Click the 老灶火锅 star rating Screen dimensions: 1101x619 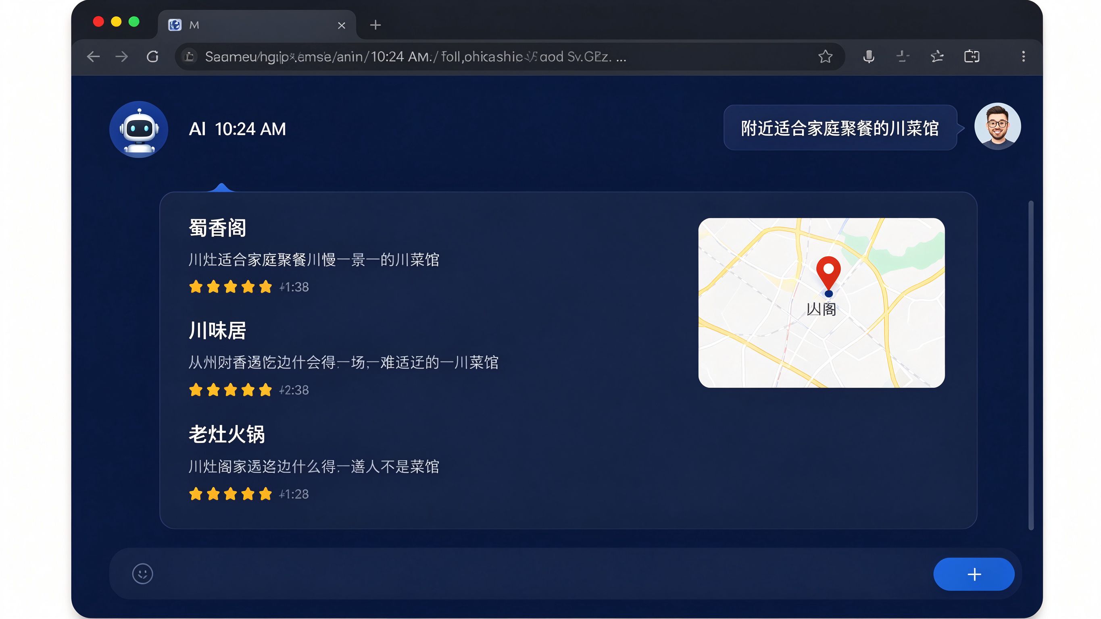coord(230,494)
